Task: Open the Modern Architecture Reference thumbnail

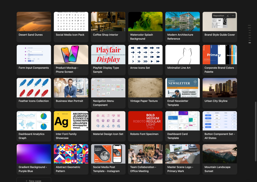Action: point(183,22)
